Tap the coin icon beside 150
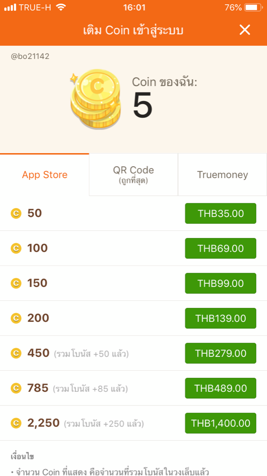The height and width of the screenshot is (476, 267). (16, 284)
